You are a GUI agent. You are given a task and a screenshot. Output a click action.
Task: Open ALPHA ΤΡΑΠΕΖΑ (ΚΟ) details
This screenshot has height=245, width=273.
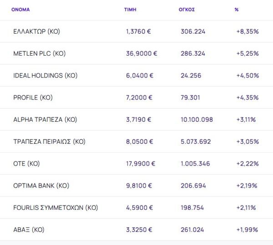[x=45, y=120]
